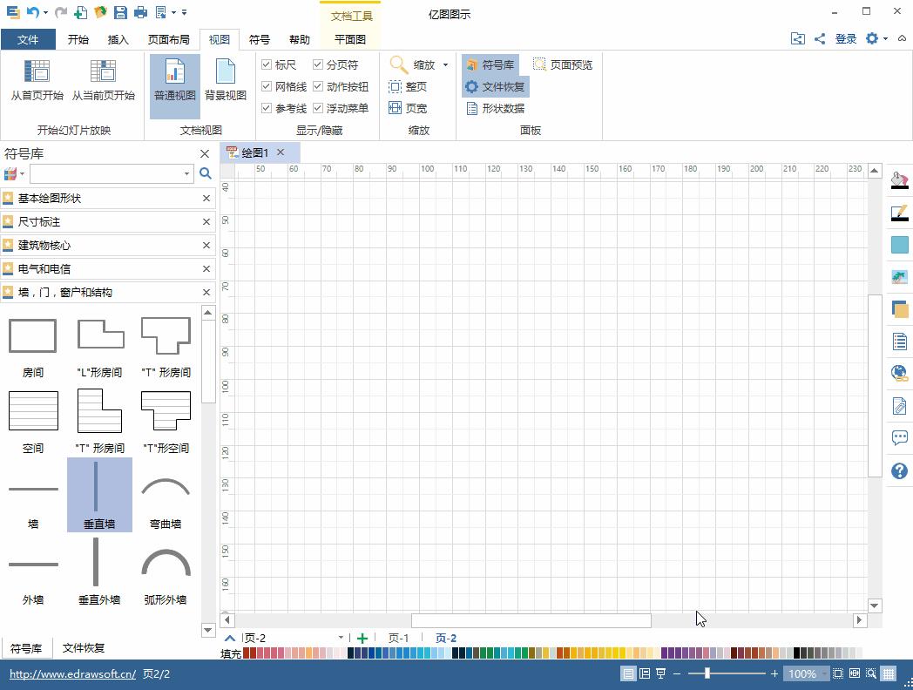Pick the dark red first fill swatch
This screenshot has height=690, width=913.
coord(246,653)
